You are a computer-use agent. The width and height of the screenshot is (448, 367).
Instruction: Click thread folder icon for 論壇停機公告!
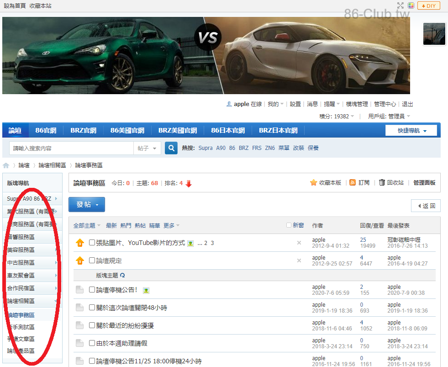point(80,290)
